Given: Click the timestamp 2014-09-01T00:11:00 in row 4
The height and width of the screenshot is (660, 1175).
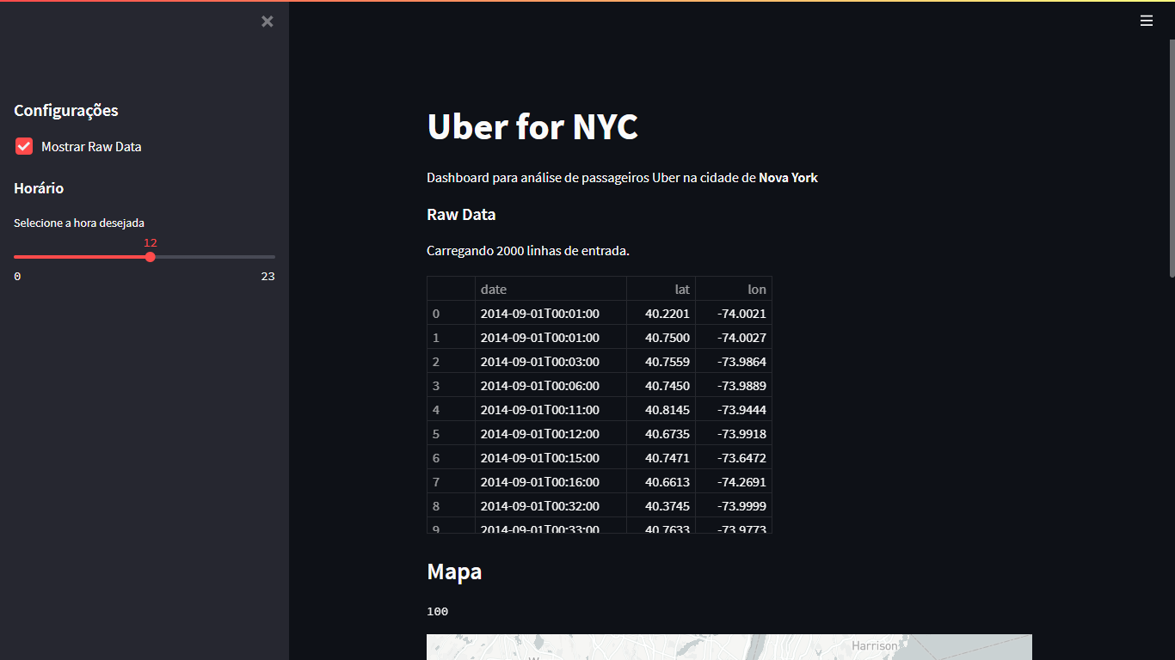Looking at the screenshot, I should [539, 409].
